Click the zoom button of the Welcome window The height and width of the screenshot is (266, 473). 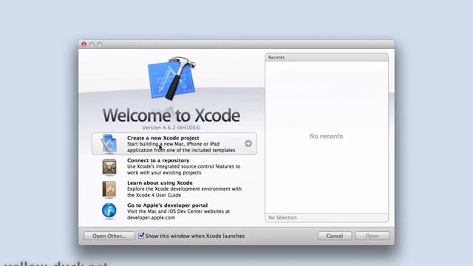click(x=100, y=44)
